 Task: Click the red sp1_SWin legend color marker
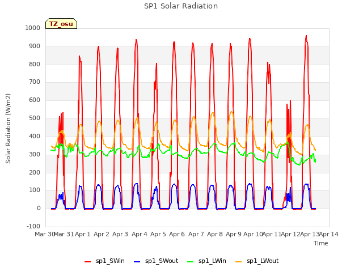point(88,262)
